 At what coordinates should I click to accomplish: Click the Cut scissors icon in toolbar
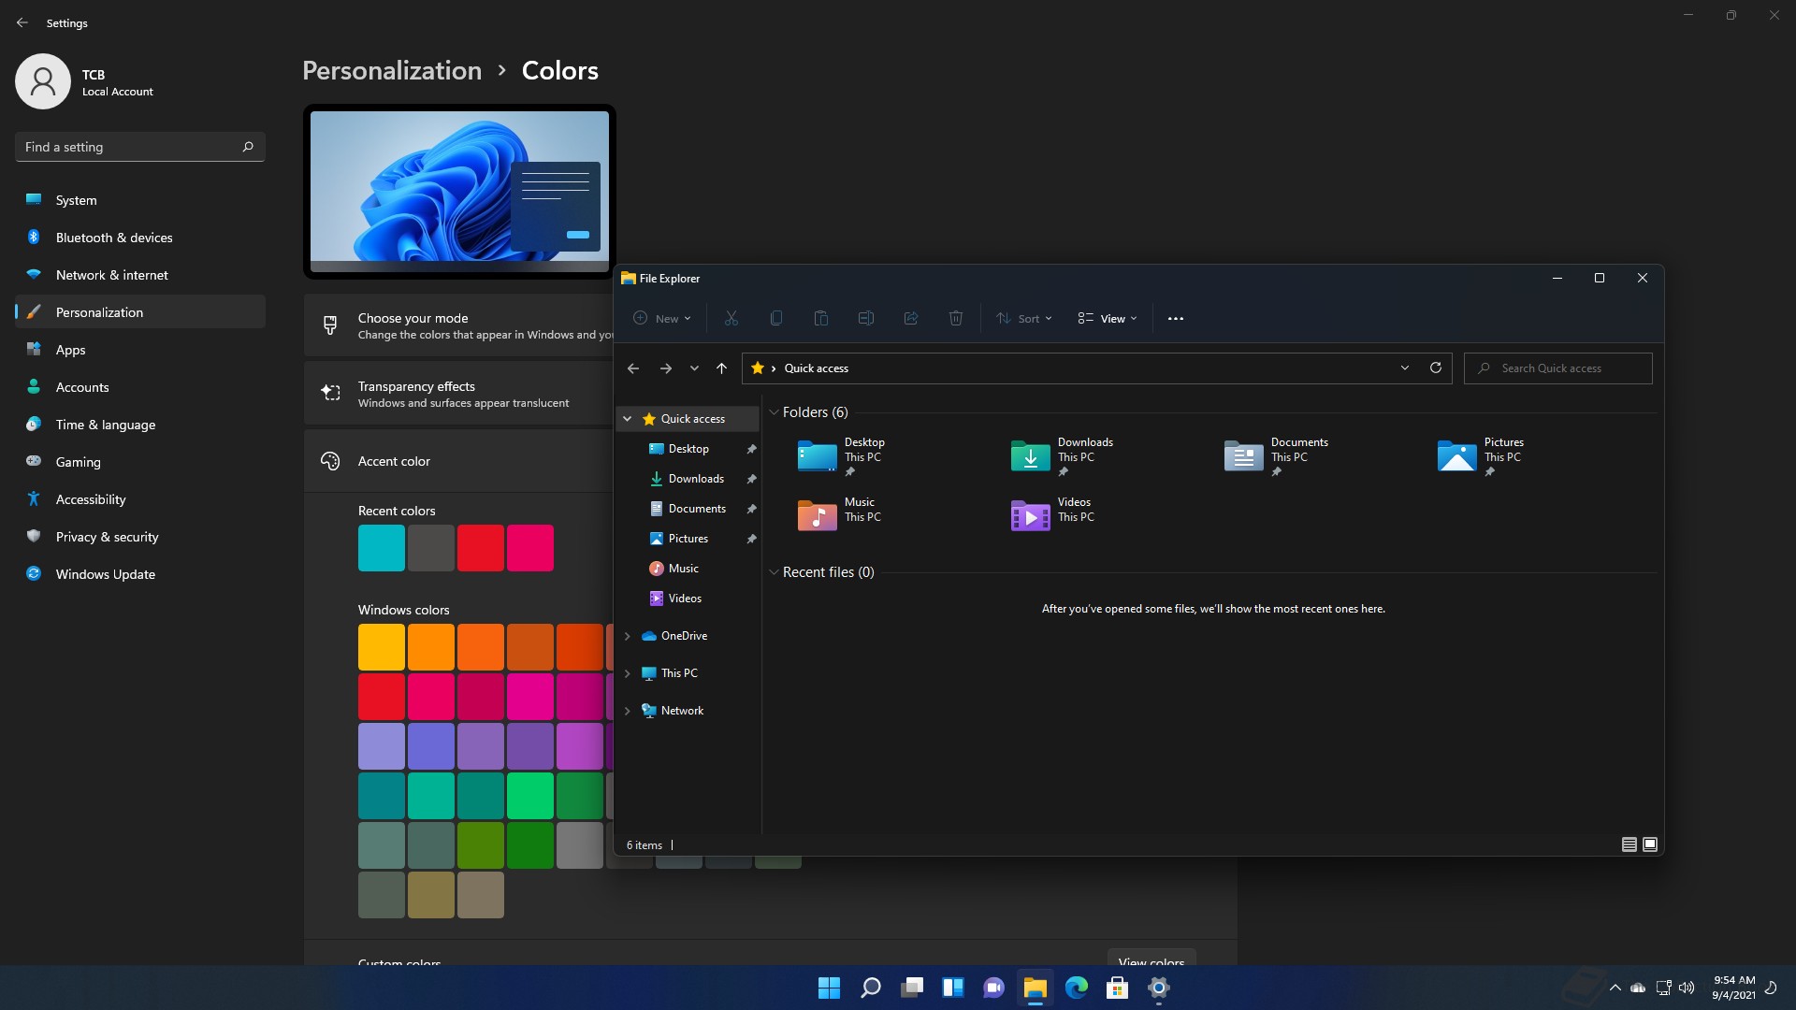coord(731,318)
